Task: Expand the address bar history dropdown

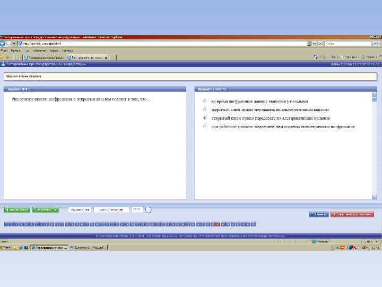Action: pyautogui.click(x=308, y=44)
